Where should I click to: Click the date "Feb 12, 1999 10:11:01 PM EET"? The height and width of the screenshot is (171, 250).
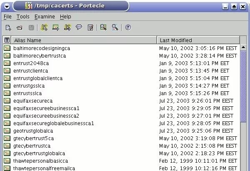tap(198, 161)
